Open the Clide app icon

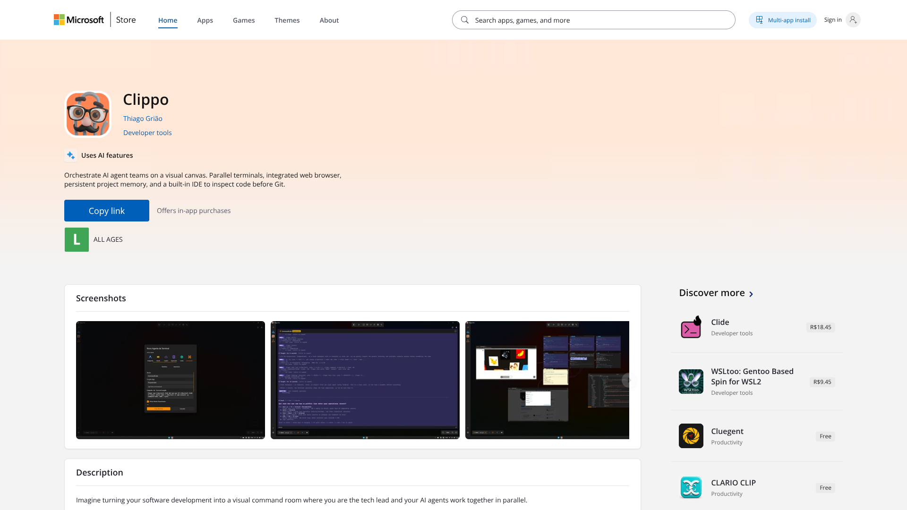point(691,327)
